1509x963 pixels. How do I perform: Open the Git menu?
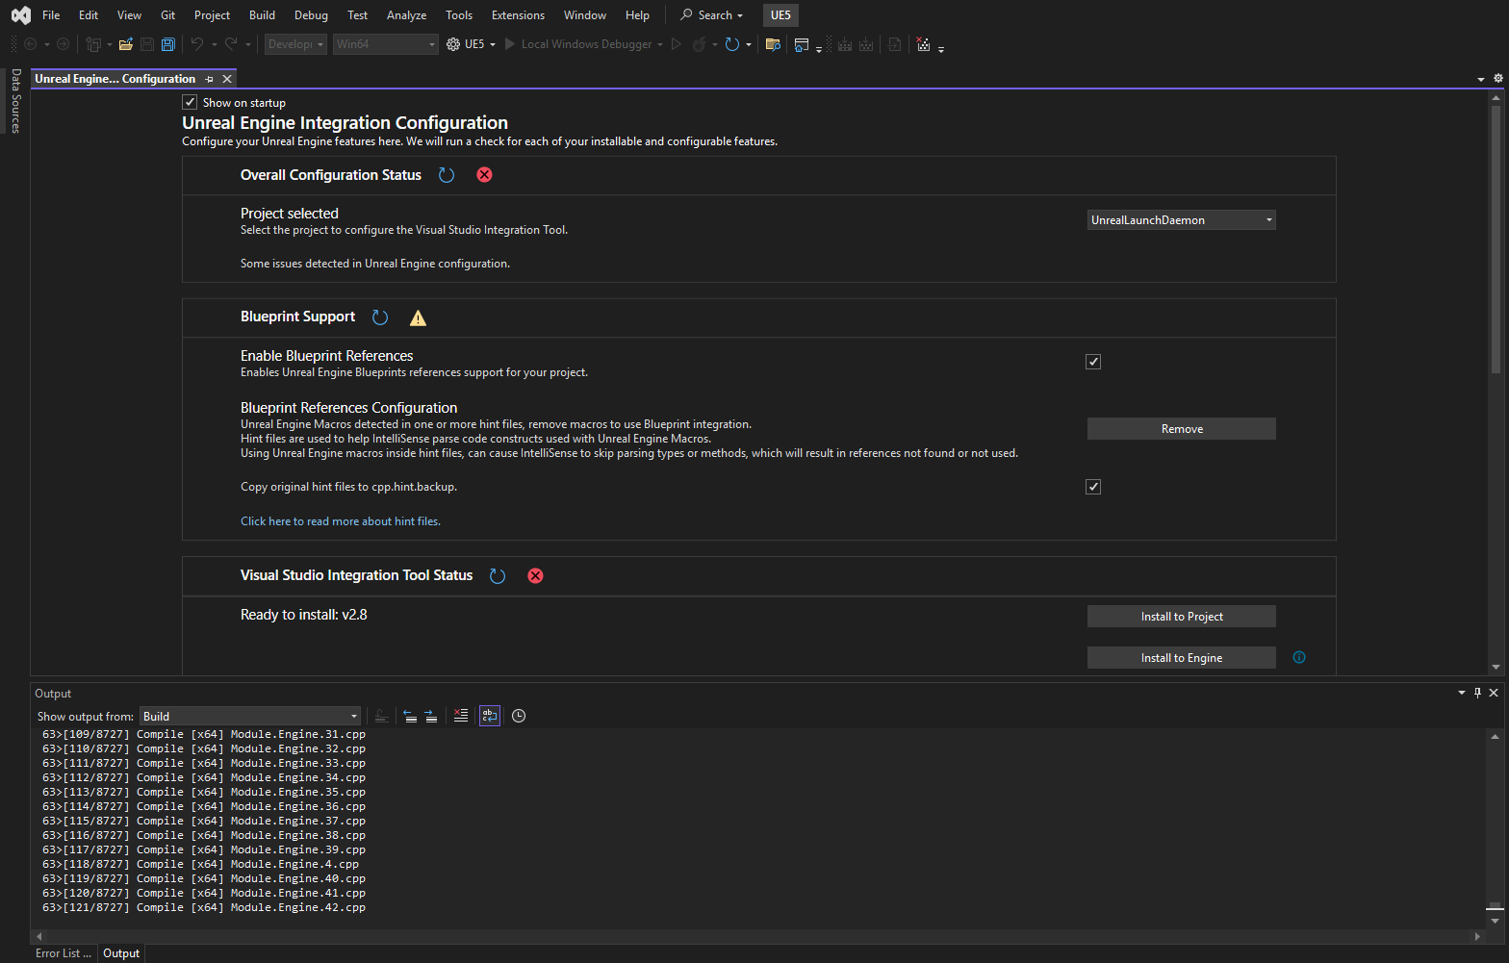click(168, 15)
